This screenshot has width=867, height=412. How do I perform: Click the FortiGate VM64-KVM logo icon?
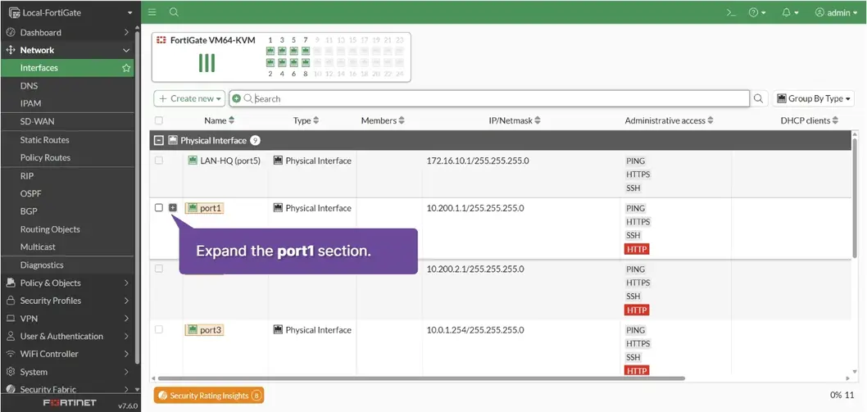point(161,40)
